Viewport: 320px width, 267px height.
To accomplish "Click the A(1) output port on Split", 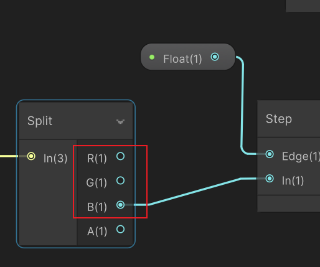I will (120, 229).
